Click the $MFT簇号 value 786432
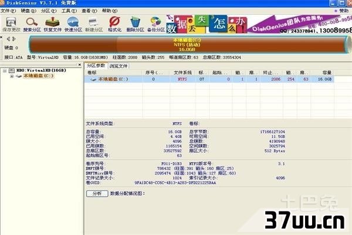Image resolution: width=352 pixels, height=235 pixels. tap(164, 169)
